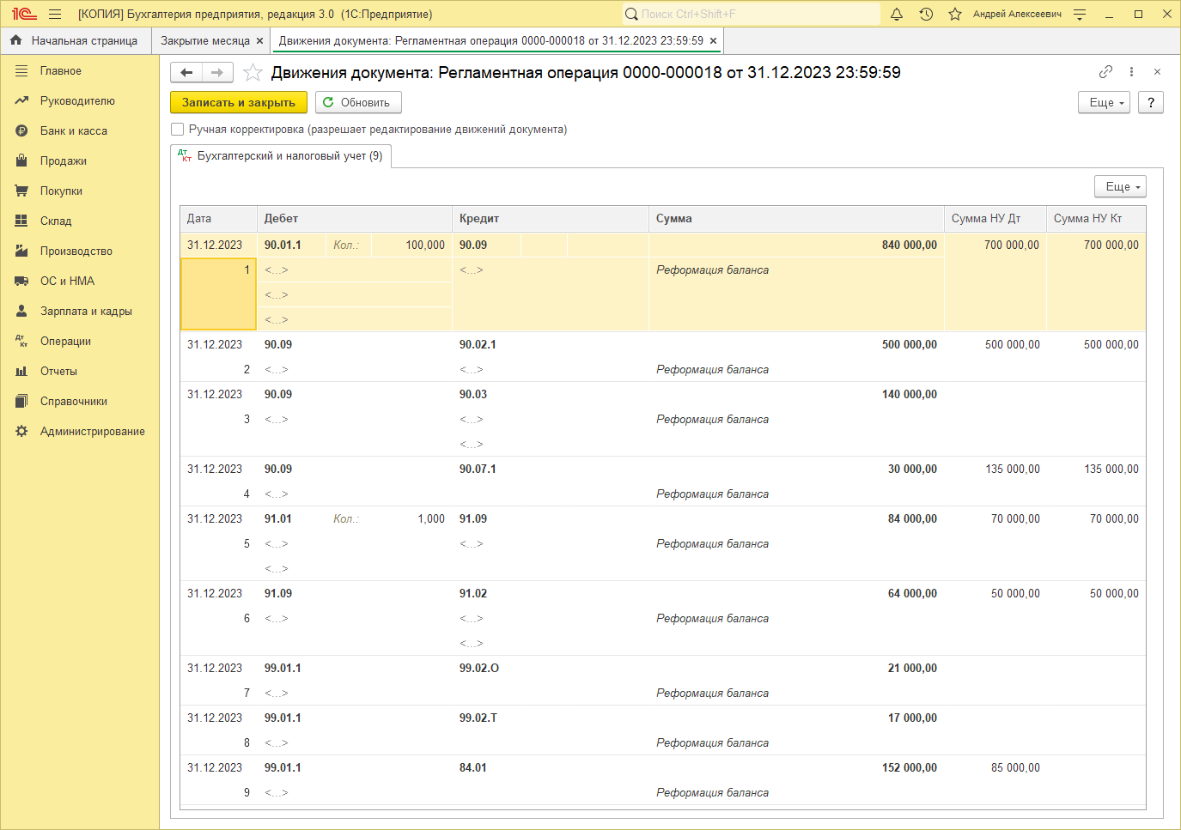This screenshot has height=830, width=1181.
Task: Close the Закрытие месяца tab
Action: click(260, 40)
